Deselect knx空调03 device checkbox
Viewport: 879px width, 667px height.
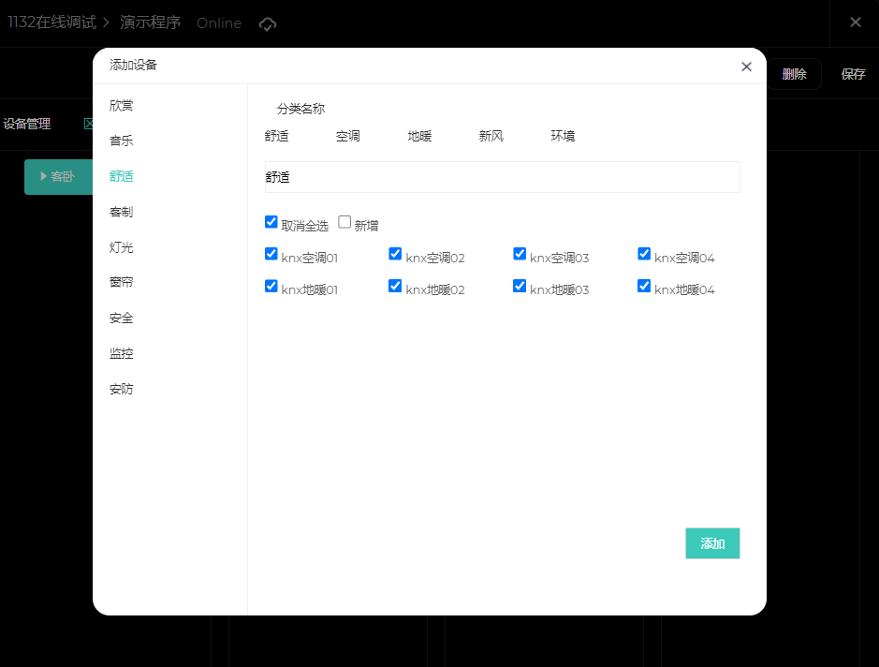click(x=520, y=254)
